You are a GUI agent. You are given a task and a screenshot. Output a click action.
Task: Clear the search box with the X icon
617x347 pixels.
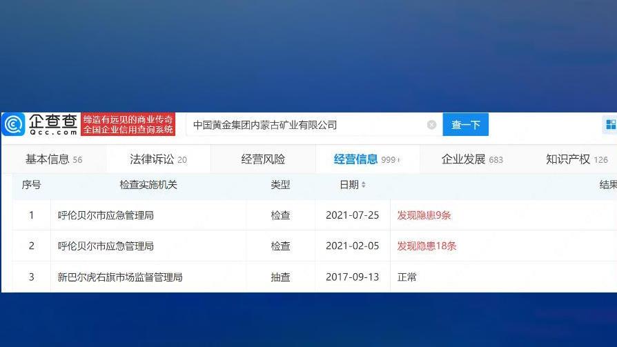431,125
